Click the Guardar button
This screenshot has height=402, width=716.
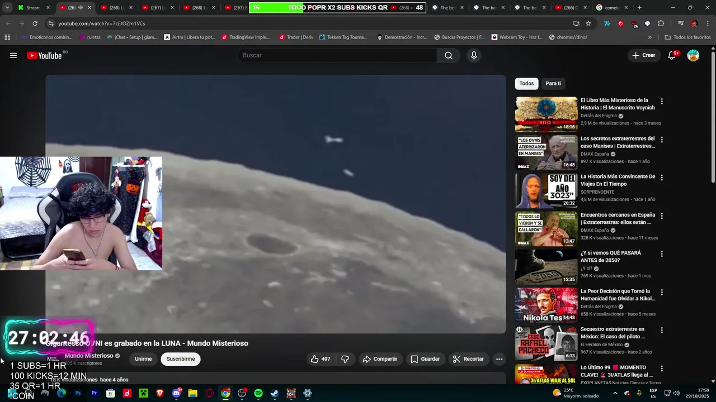point(425,359)
